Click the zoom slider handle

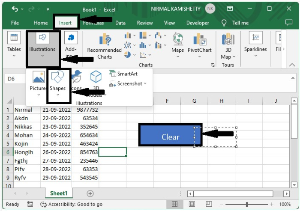(x=247, y=204)
